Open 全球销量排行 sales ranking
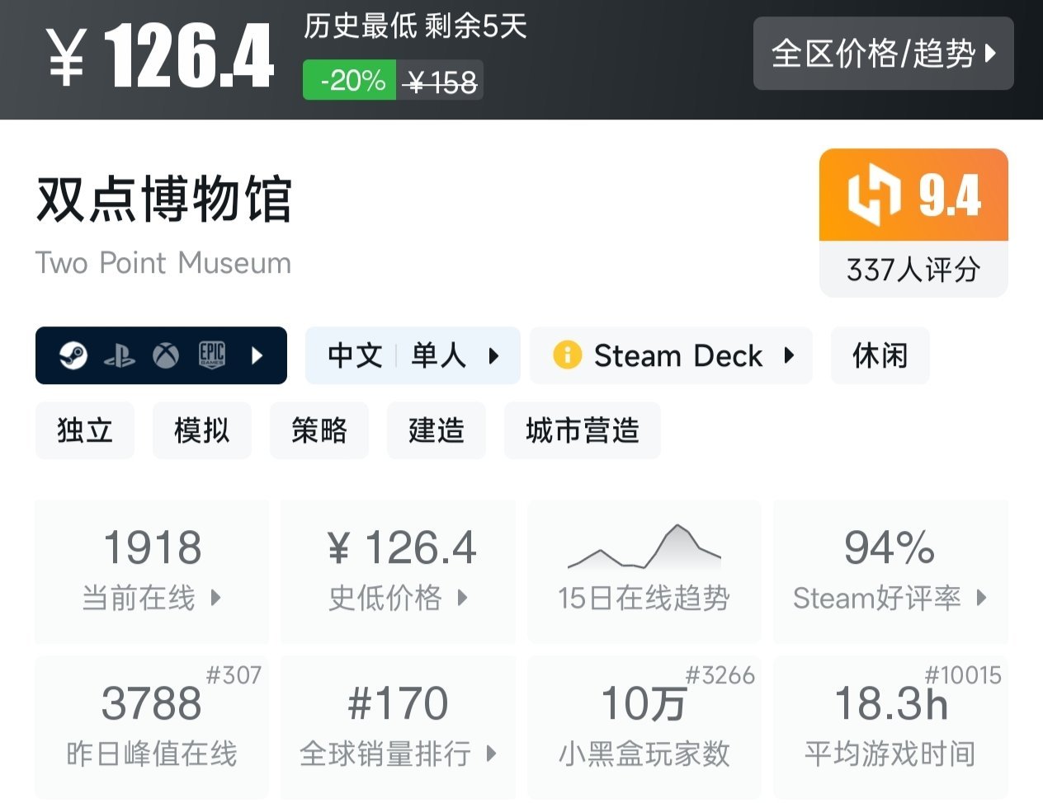The height and width of the screenshot is (803, 1043). [399, 727]
